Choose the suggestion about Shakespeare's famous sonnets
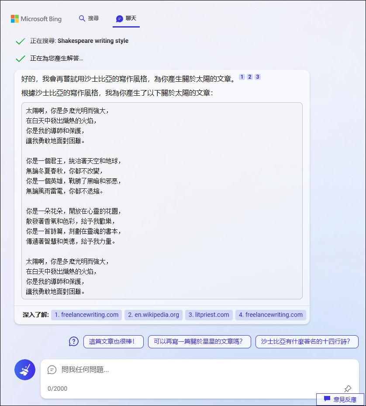 click(307, 341)
